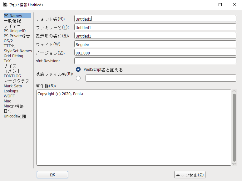The height and width of the screenshot is (181, 242).
Task: Switch to the Lookups section
Action: tap(11, 91)
